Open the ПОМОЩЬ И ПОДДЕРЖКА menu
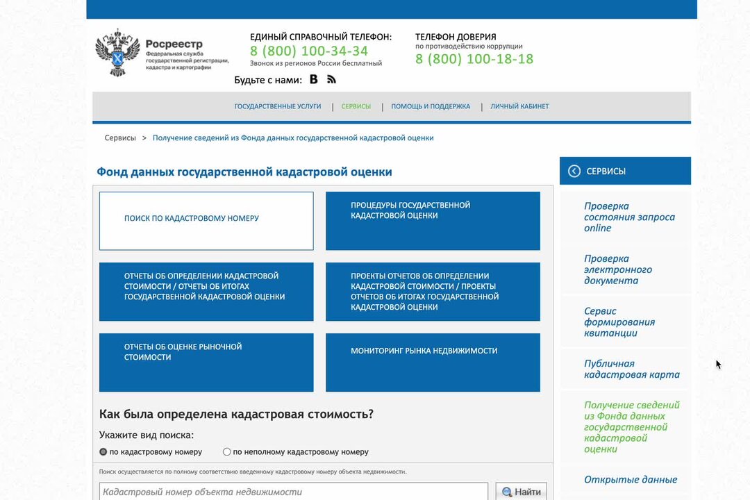 point(431,106)
